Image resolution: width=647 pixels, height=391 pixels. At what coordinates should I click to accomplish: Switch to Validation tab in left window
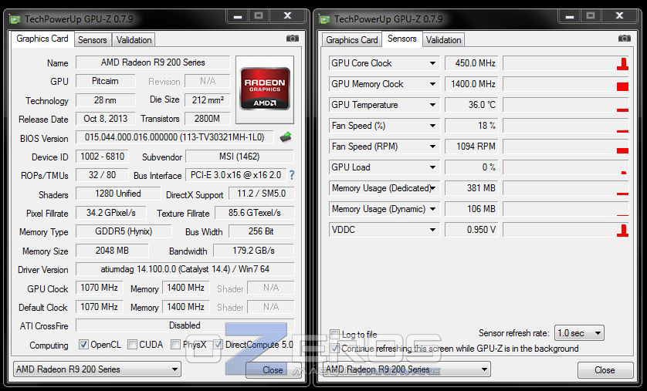tap(134, 40)
